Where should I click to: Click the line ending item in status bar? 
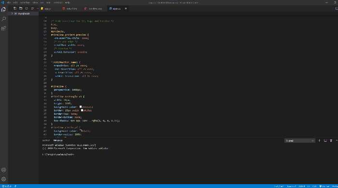point(309,186)
